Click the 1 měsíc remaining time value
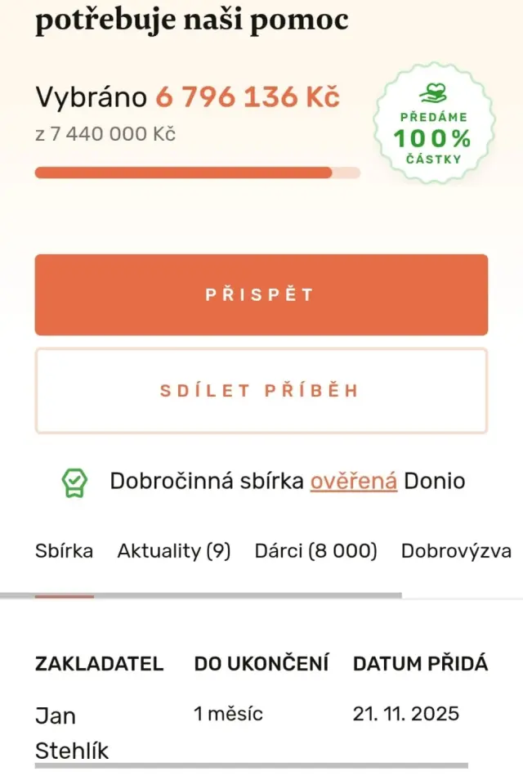 tap(228, 714)
